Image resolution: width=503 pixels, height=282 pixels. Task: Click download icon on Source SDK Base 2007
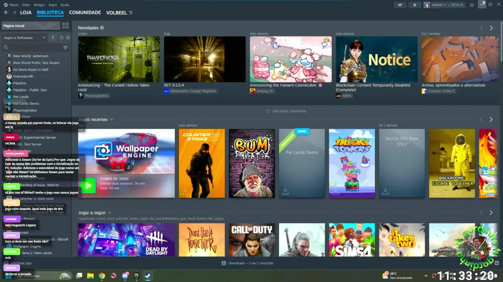(386, 191)
